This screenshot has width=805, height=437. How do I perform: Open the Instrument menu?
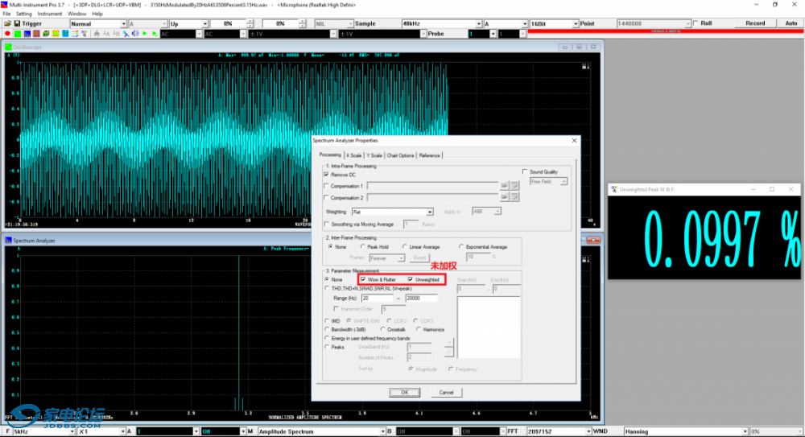[x=49, y=14]
